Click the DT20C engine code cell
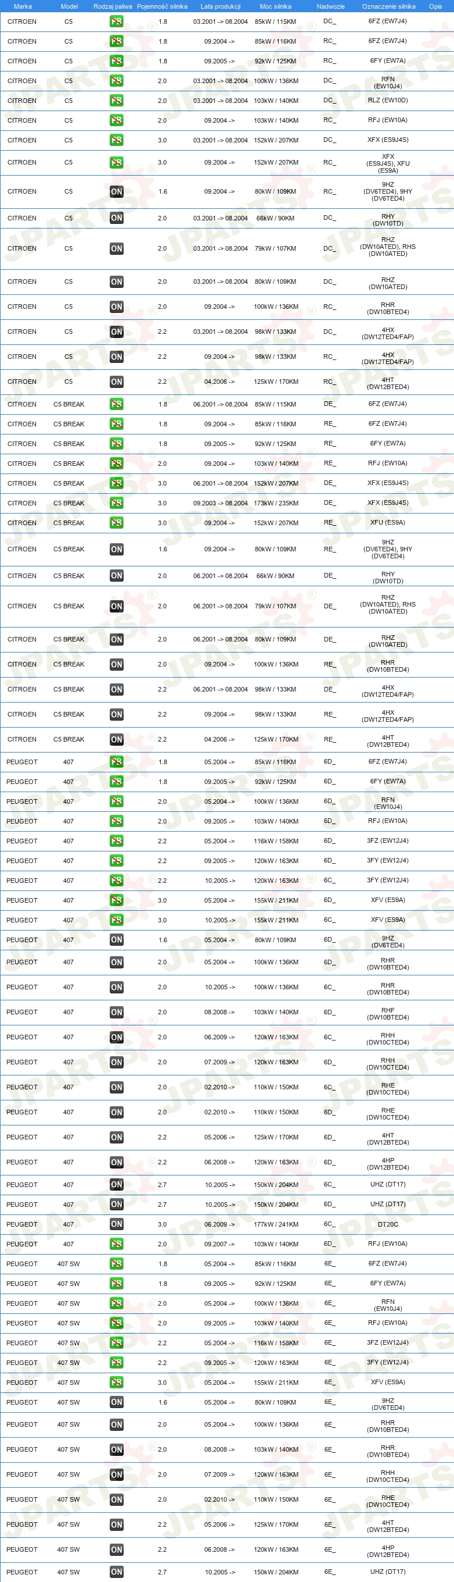The image size is (454, 1582). tap(388, 1224)
